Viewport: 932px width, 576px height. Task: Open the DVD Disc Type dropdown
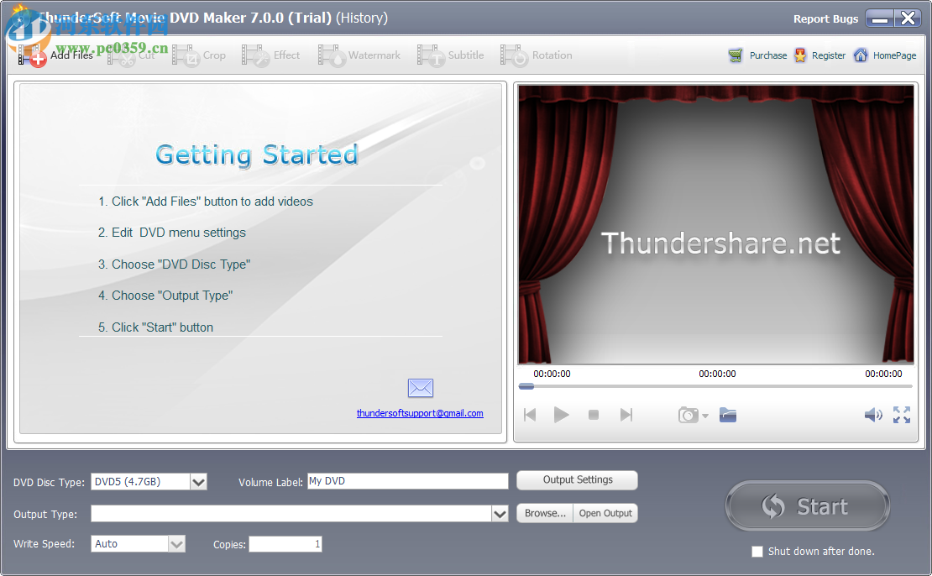coord(198,481)
